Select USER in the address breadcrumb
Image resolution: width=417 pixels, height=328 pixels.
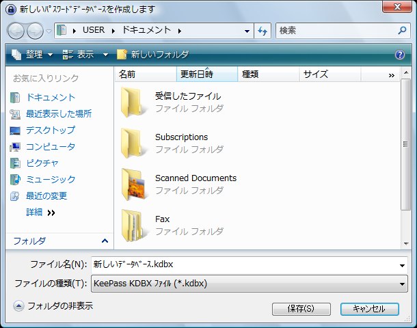[94, 30]
